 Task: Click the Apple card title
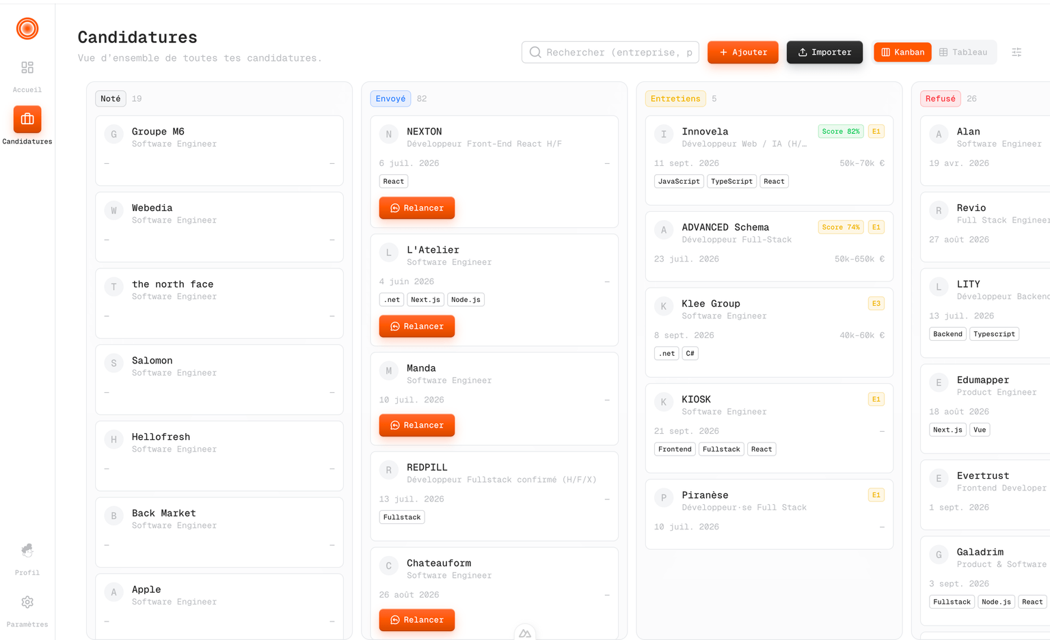click(x=146, y=589)
